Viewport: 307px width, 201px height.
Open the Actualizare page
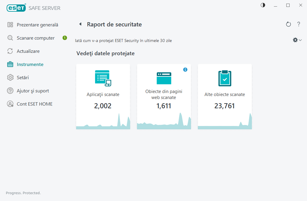coord(28,51)
